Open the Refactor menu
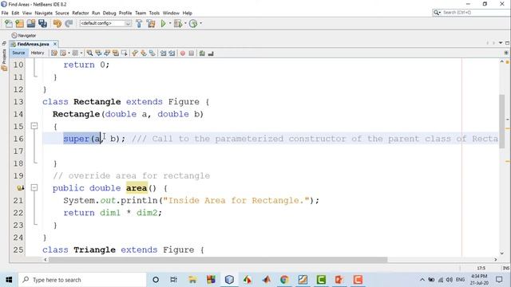This screenshot has height=287, width=511. (x=81, y=13)
